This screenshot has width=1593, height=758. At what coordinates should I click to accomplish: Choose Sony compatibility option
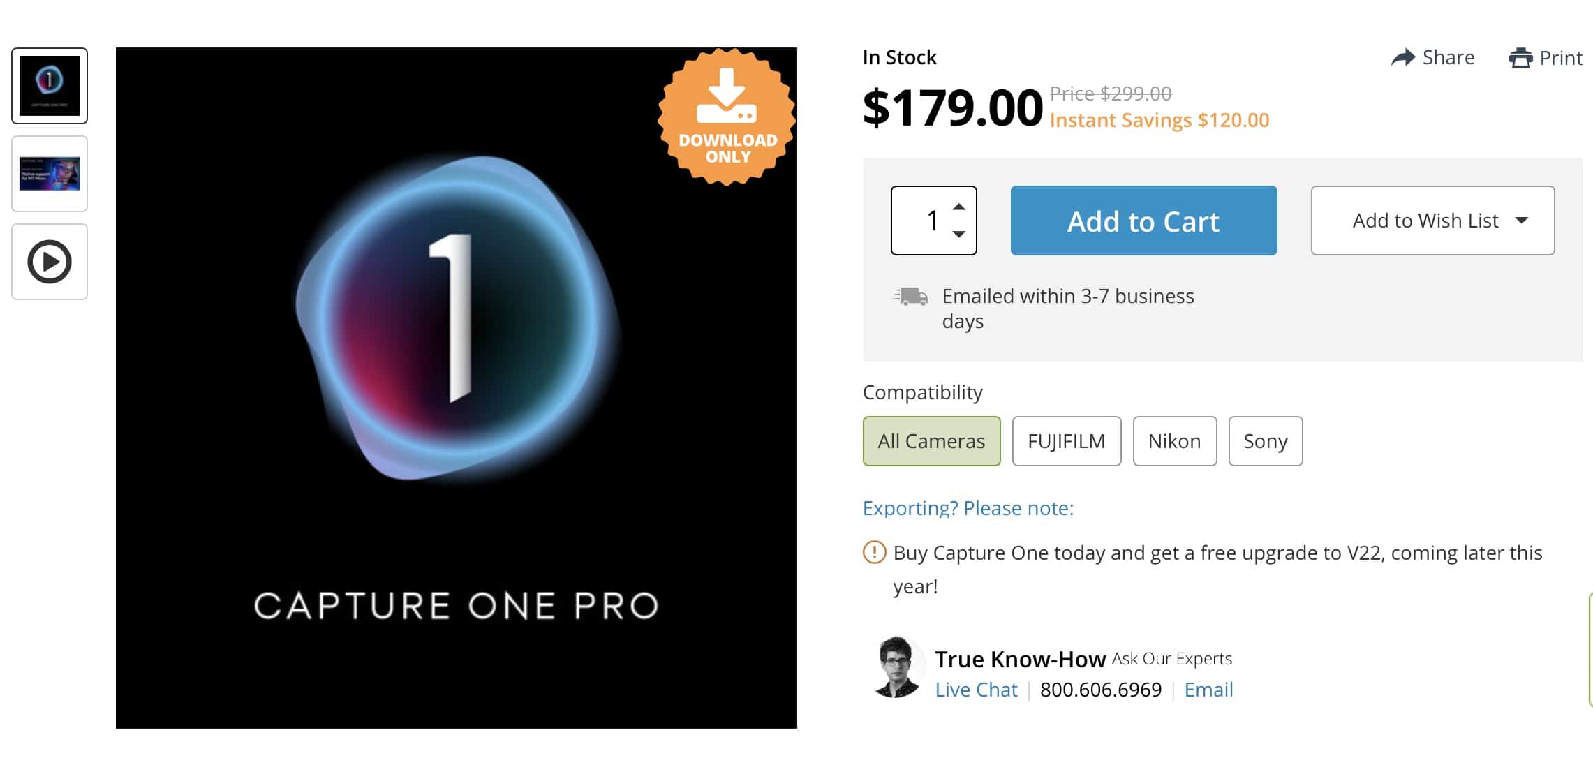coord(1265,441)
